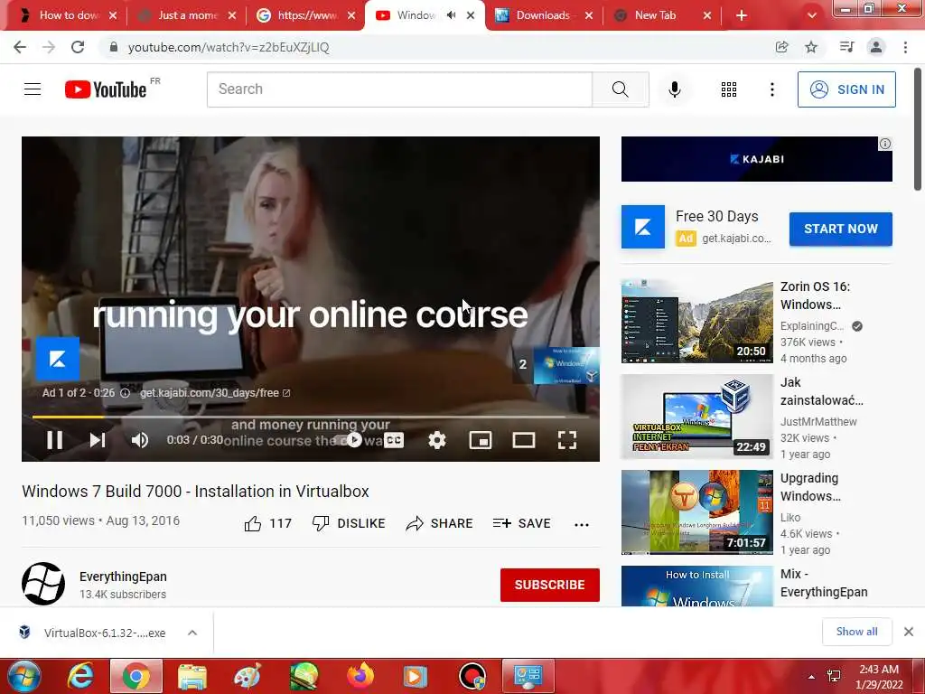Click START NOW on the Kajabi ad
Image resolution: width=925 pixels, height=694 pixels.
point(841,229)
